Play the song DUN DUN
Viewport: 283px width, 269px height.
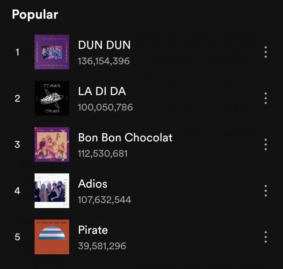(x=104, y=45)
